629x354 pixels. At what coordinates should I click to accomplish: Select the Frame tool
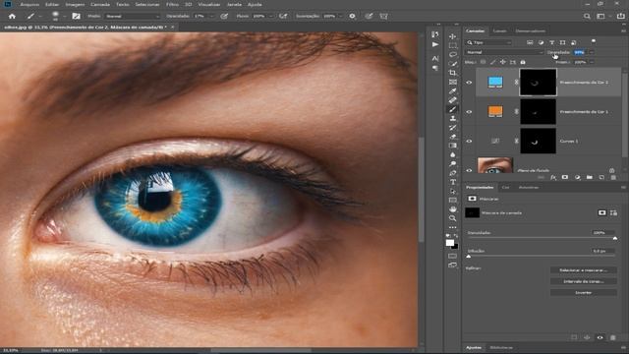452,82
